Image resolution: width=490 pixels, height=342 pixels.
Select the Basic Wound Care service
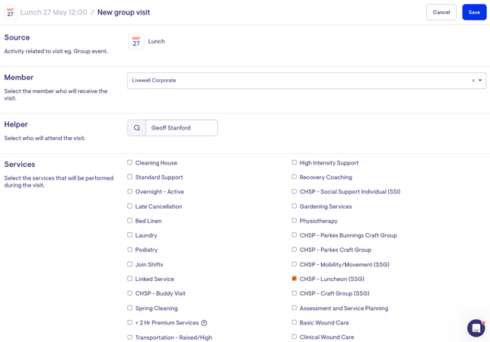tap(294, 322)
